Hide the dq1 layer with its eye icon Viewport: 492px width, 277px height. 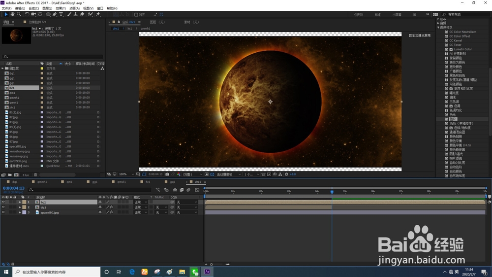tap(3, 207)
